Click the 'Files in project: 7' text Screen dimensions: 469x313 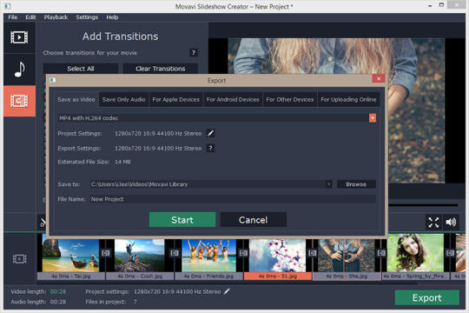111,302
